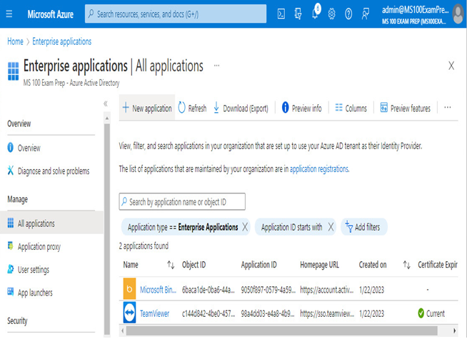Click TeamViewer application ID 98a4dd03
The width and height of the screenshot is (467, 339).
268,313
